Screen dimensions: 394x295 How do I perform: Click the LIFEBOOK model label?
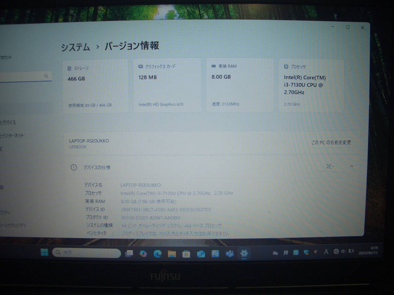78,147
